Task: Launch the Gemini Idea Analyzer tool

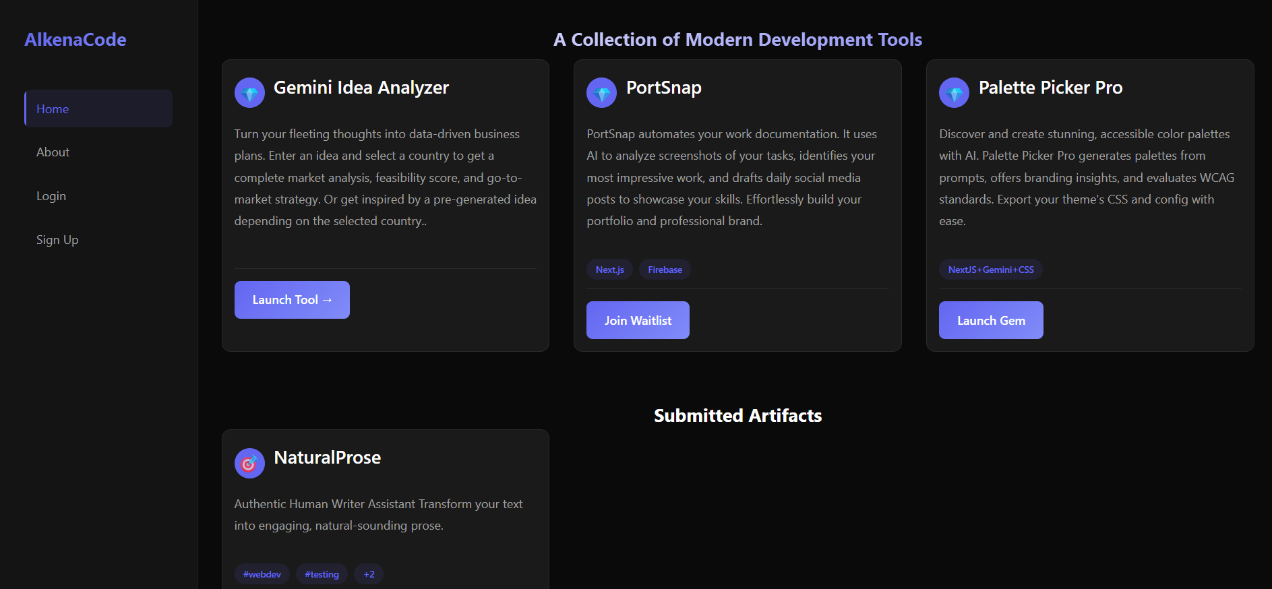Action: click(291, 299)
